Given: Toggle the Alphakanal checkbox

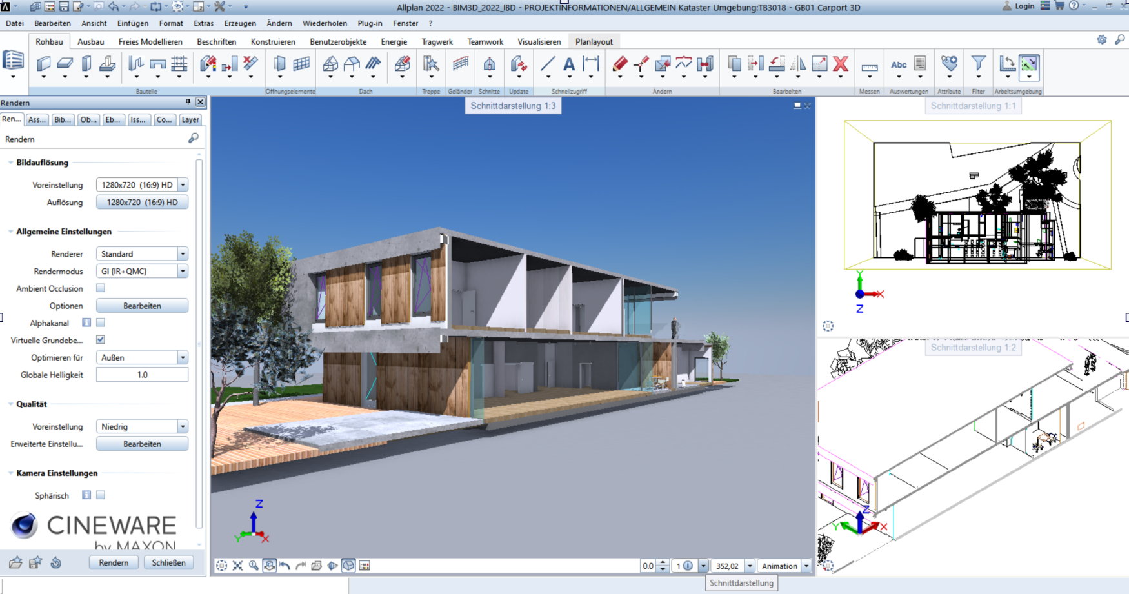Looking at the screenshot, I should 101,322.
